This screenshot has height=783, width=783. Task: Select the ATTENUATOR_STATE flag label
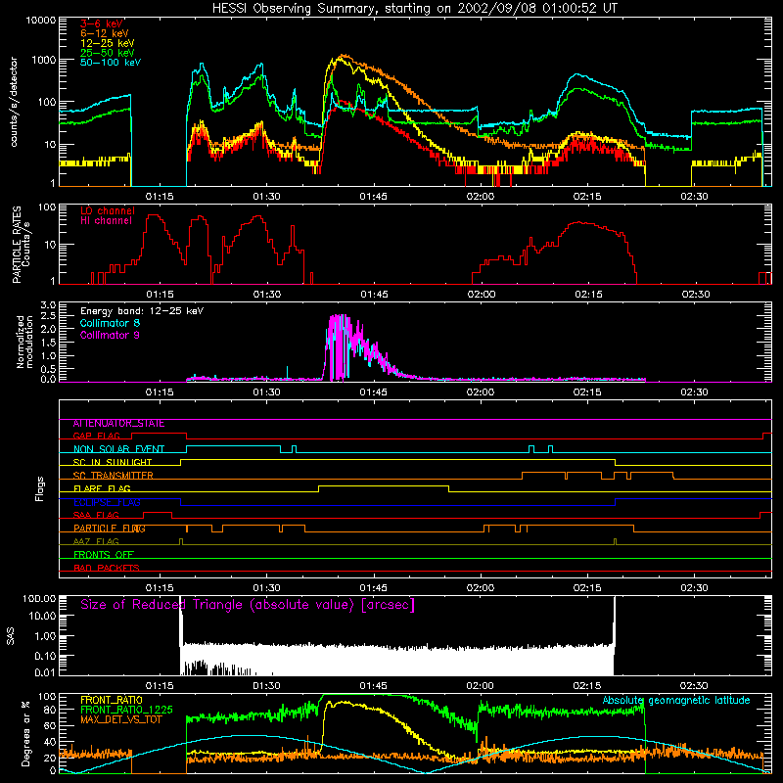click(118, 424)
